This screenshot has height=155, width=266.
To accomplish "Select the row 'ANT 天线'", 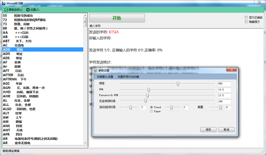I will [x=43, y=130].
